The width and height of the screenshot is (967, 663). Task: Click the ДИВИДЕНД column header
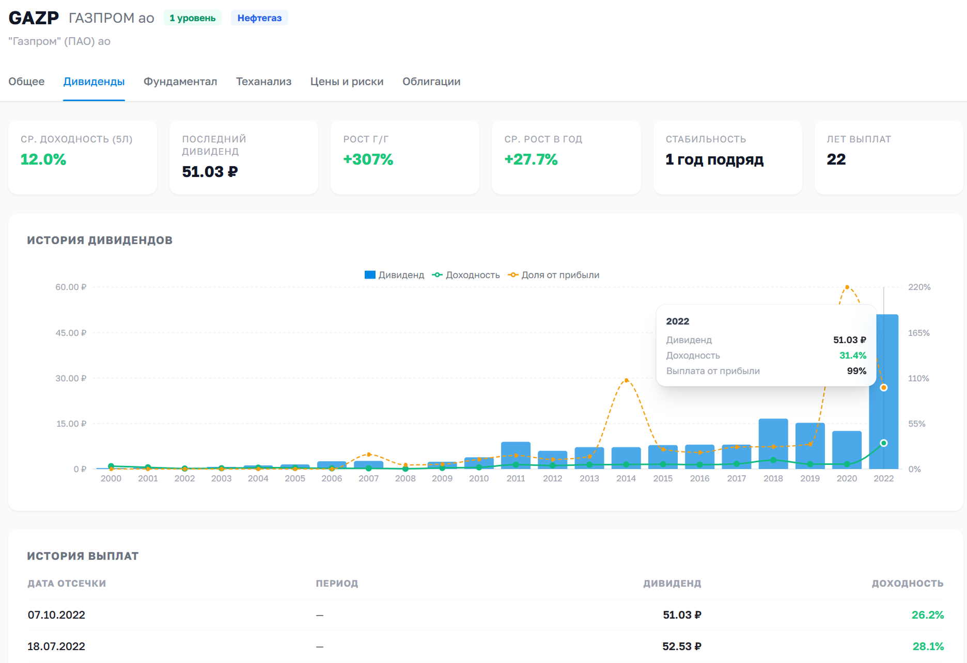[x=672, y=584]
